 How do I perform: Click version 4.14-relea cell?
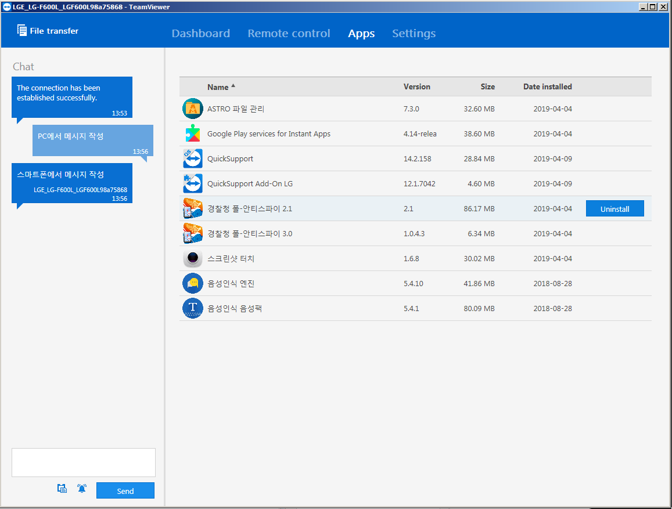419,133
